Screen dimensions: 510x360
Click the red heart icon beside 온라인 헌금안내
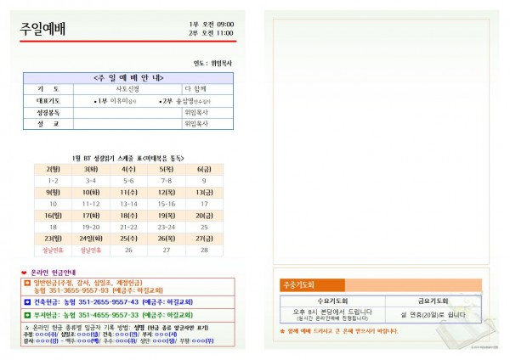[x=24, y=272]
